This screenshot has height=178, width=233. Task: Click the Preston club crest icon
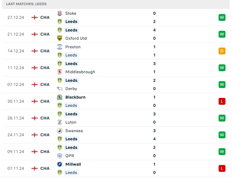[60, 47]
